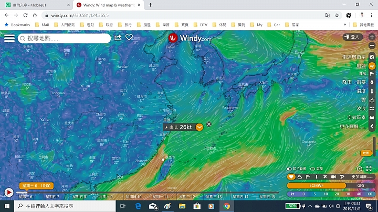Click the weather stations cloud-sun icon
This screenshot has width=378, height=212.
(300, 177)
